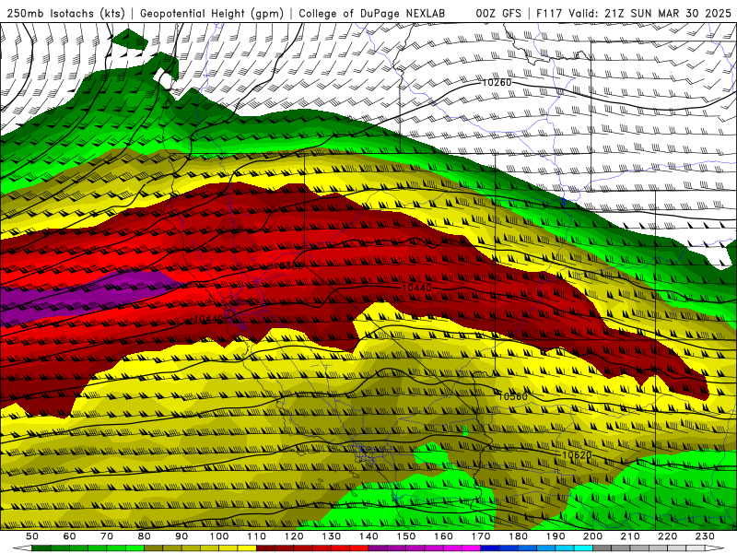Click the 190 knot legend label
This screenshot has height=553, width=737.
(556, 536)
